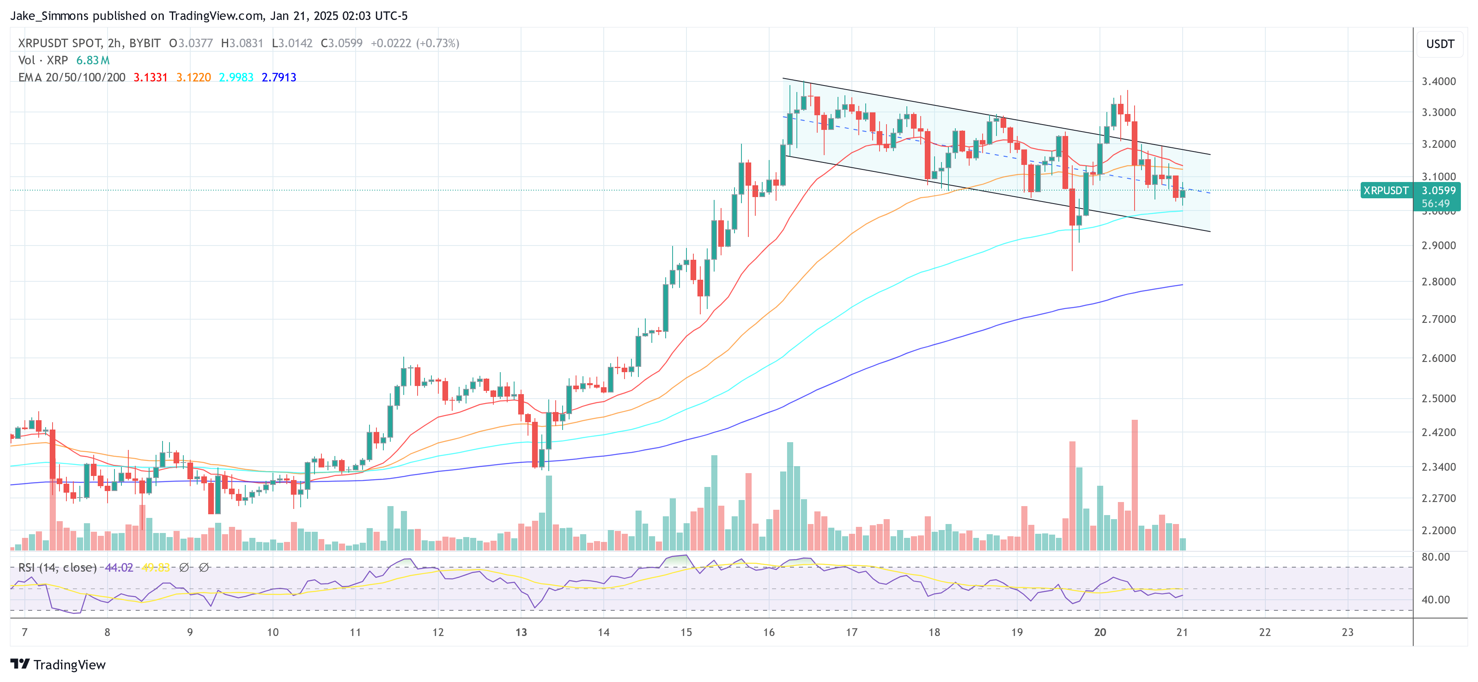
Task: Click the 3.2000 price axis label
Action: click(x=1438, y=144)
